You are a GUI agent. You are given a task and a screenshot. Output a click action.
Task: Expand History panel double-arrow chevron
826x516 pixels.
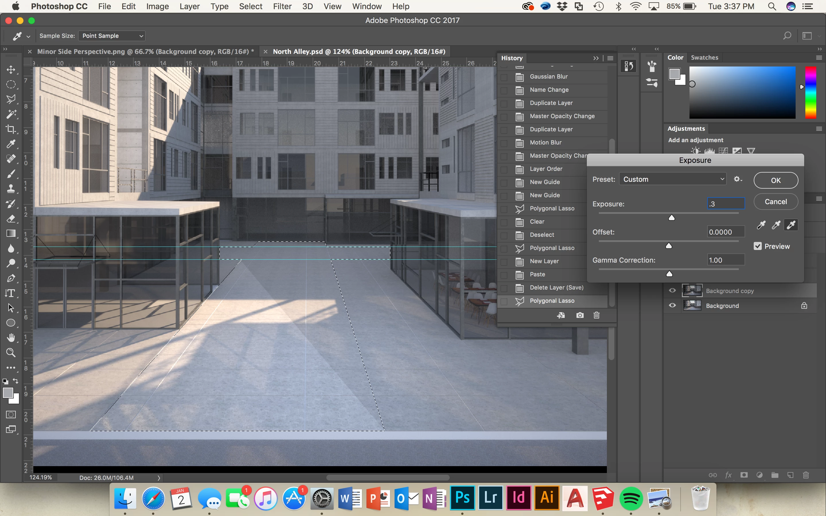click(x=596, y=58)
